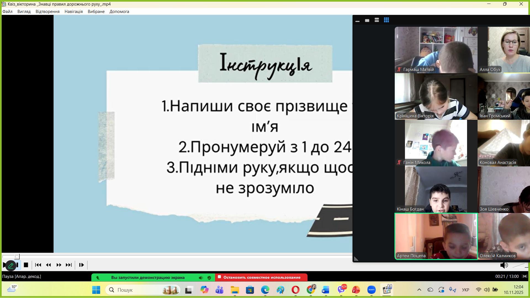Skip to the previous file
Image resolution: width=530 pixels, height=298 pixels.
[38, 265]
